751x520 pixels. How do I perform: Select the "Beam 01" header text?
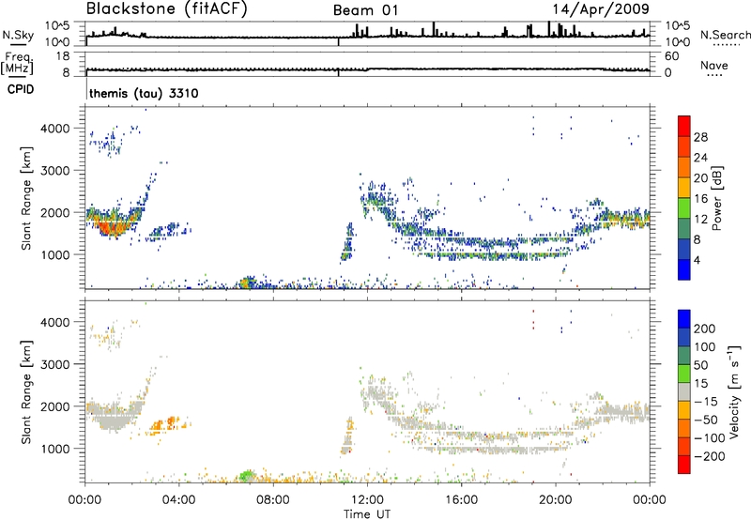pyautogui.click(x=365, y=10)
